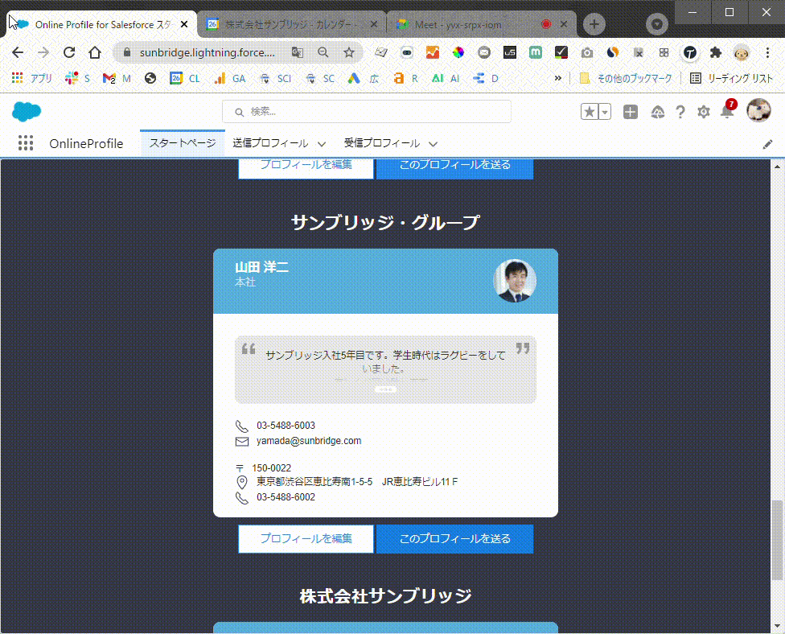Viewport: 785px width, 634px height.
Task: Open Salesforce help question mark
Action: pyautogui.click(x=680, y=112)
